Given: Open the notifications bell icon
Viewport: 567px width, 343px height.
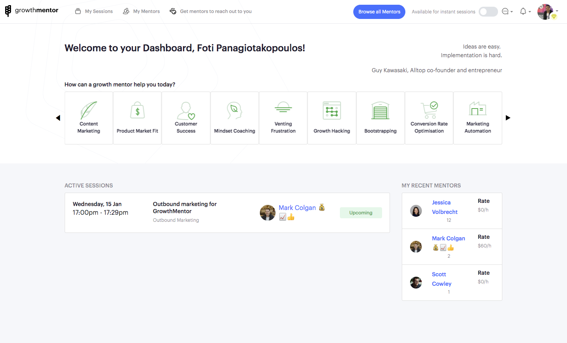Looking at the screenshot, I should 523,11.
